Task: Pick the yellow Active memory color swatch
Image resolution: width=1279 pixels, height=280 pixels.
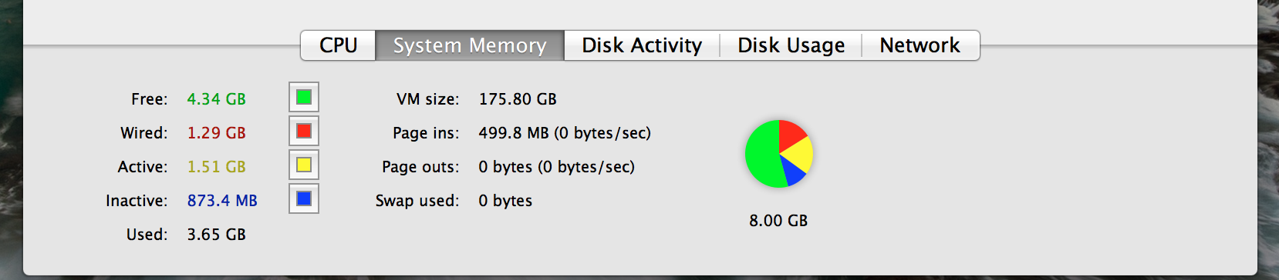Action: tap(304, 165)
